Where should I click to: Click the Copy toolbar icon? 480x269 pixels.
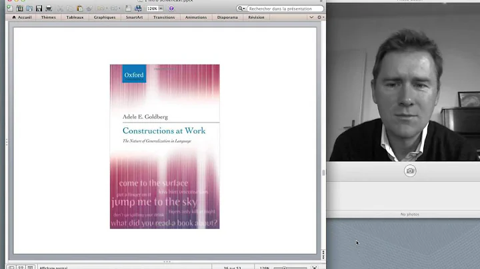[x=70, y=9]
